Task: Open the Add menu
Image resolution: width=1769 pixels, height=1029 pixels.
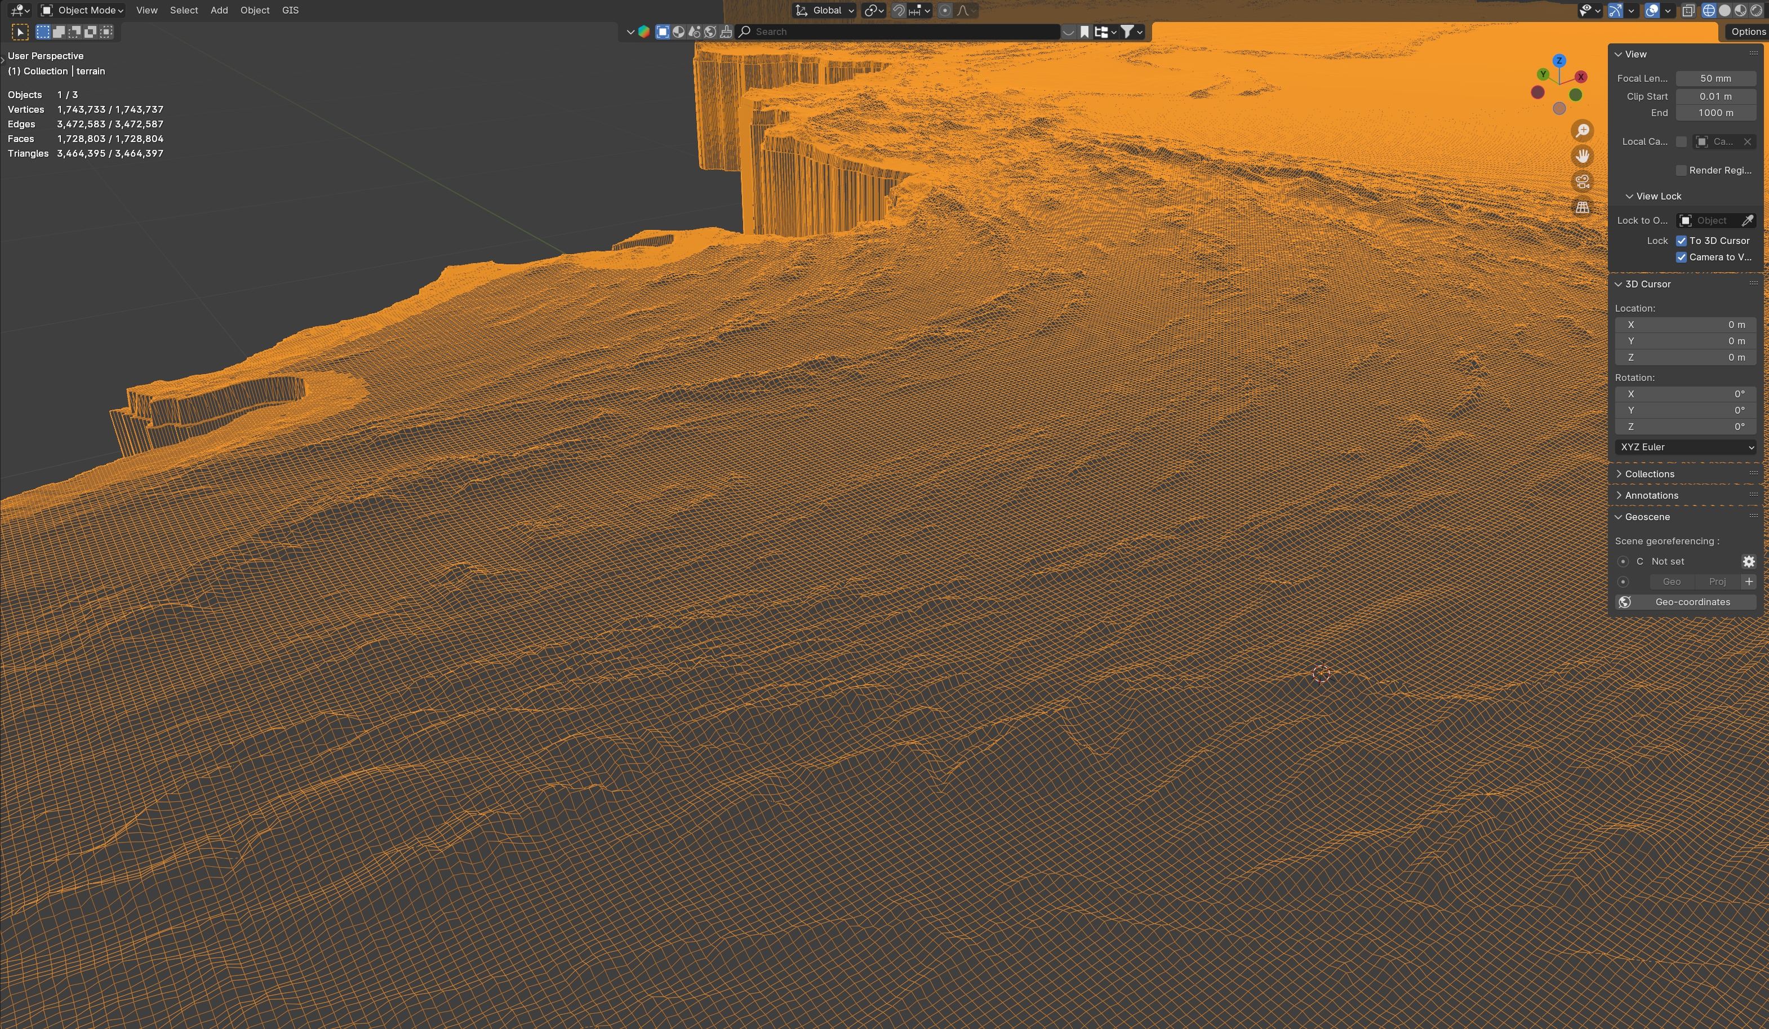Action: click(219, 11)
